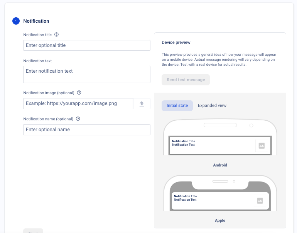
Task: Switch to the Expanded view tab
Action: coord(212,106)
